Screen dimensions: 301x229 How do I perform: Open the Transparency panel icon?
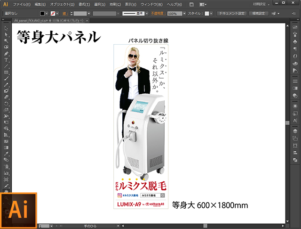click(295, 96)
